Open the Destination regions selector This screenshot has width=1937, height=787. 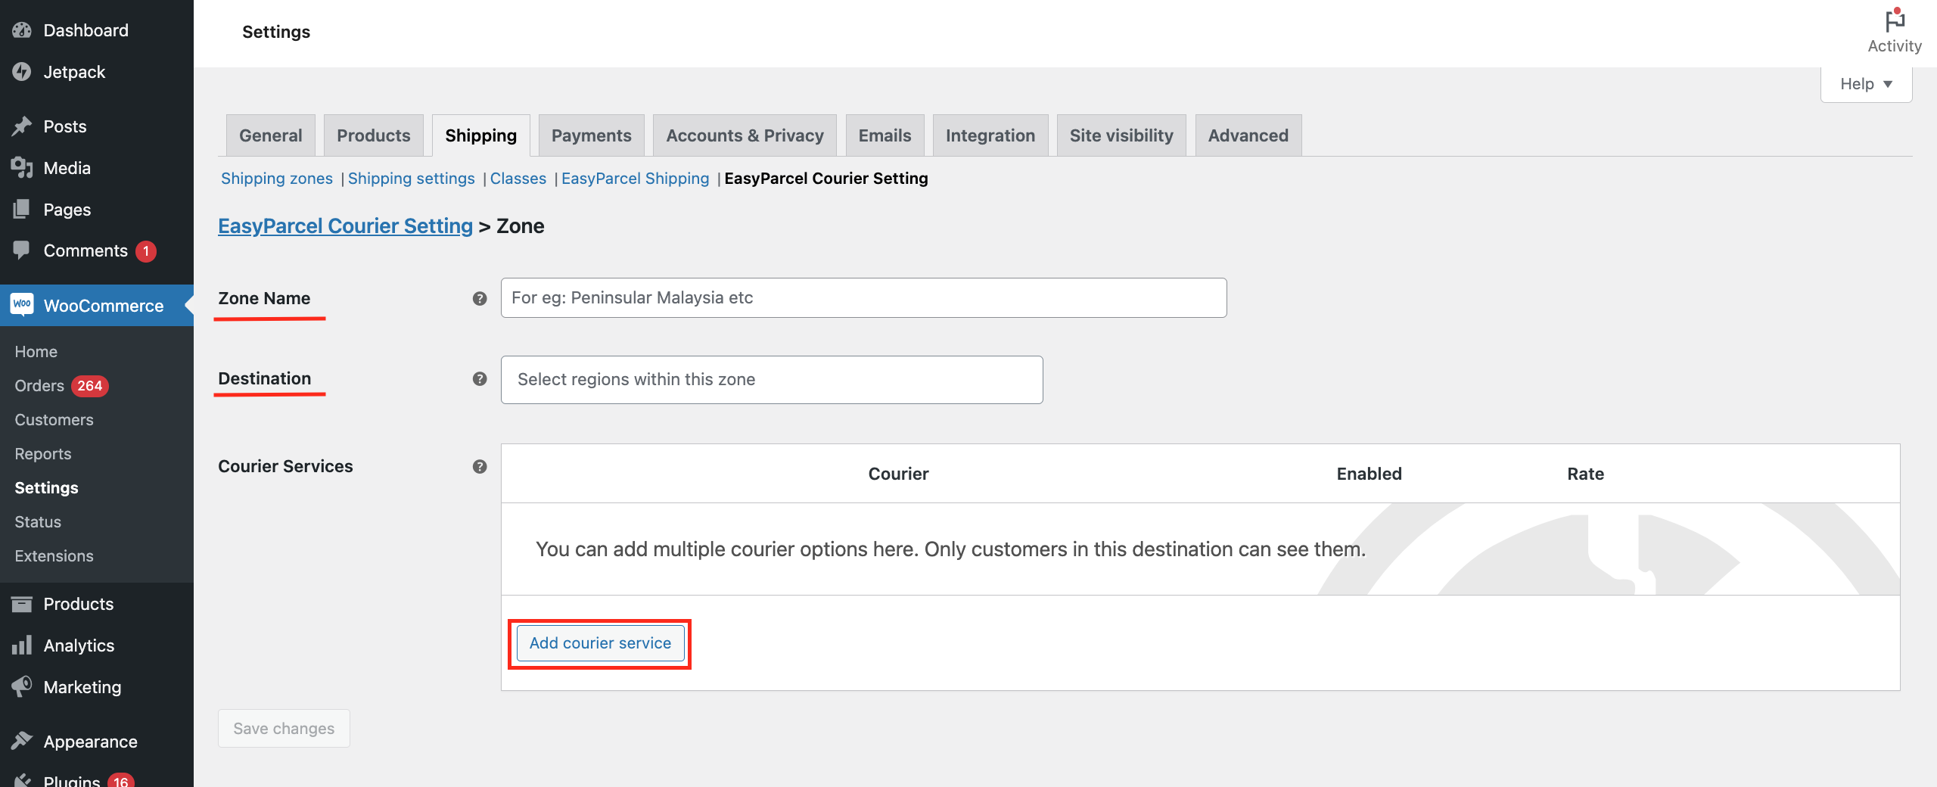[x=772, y=379]
